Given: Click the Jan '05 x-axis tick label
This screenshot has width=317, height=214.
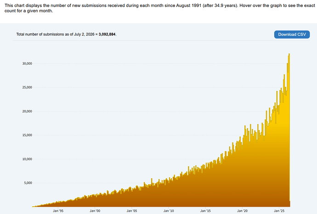Looking at the screenshot, I should coord(131,211).
